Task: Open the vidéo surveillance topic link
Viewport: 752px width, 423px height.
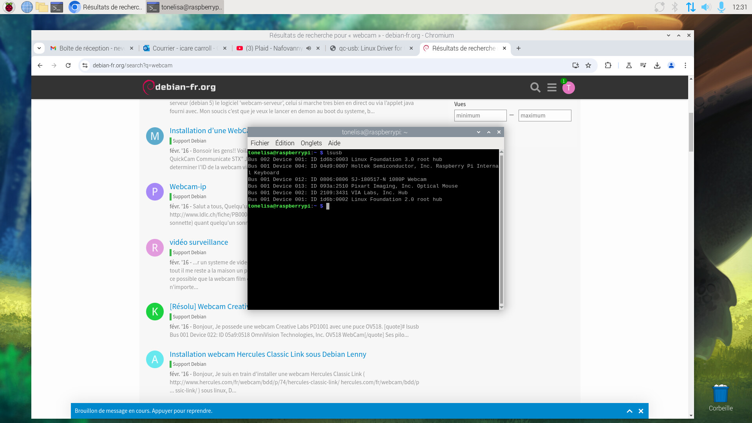Action: [199, 242]
